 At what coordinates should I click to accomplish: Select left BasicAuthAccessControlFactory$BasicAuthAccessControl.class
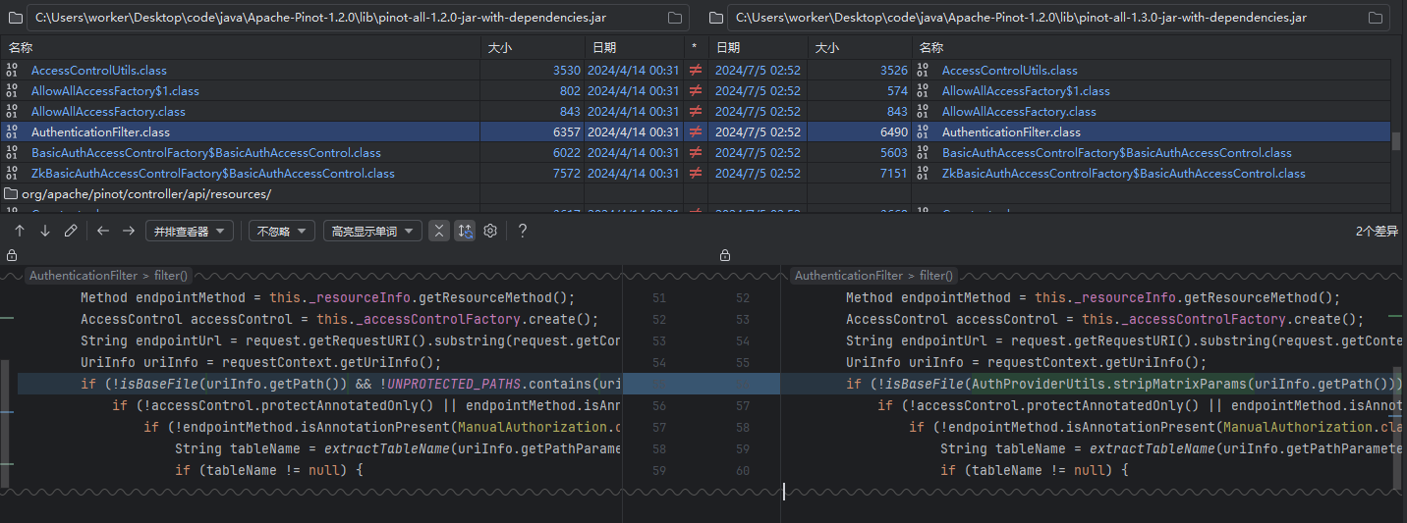pos(206,152)
